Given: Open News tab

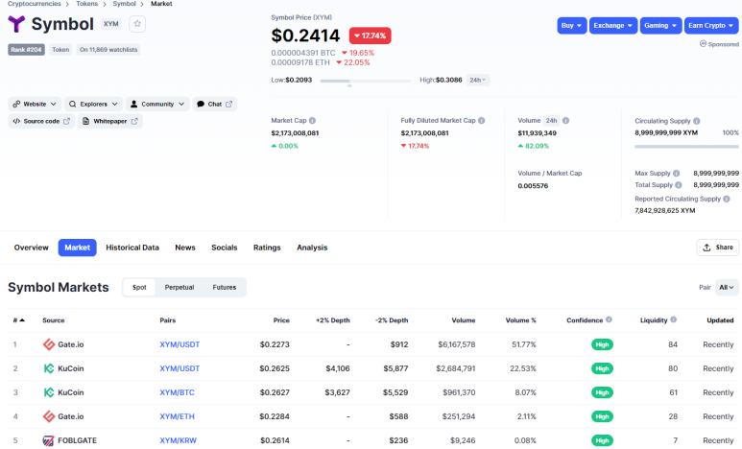Looking at the screenshot, I should [185, 248].
